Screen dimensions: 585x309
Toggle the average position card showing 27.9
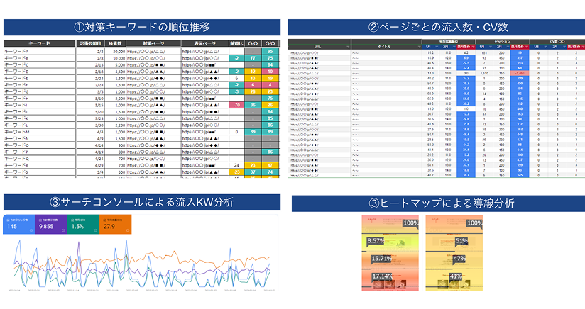point(114,225)
